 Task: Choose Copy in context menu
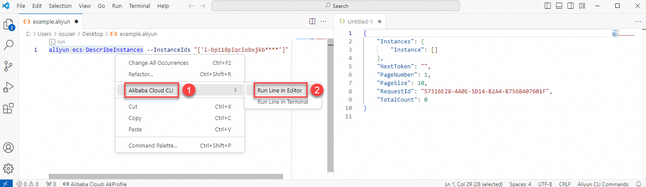coord(180,118)
